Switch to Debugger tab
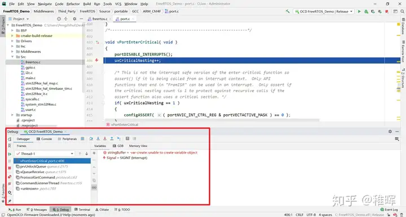The image size is (406, 217). (x=23, y=139)
